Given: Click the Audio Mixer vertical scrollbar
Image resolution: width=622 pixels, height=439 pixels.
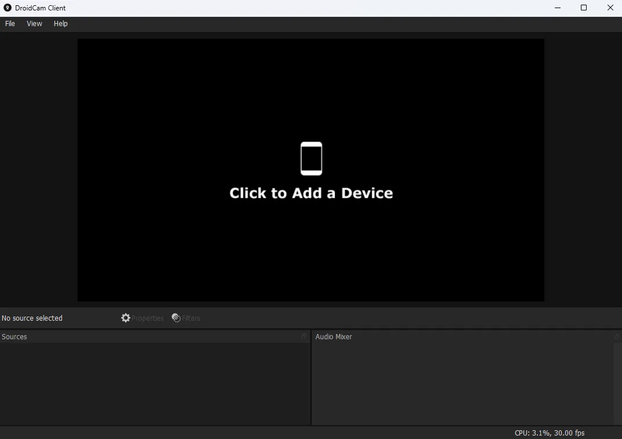Looking at the screenshot, I should [617, 383].
